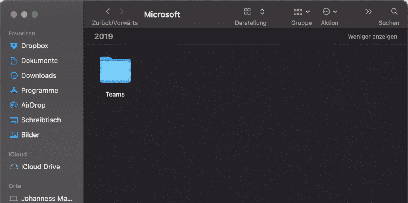The height and width of the screenshot is (203, 408).
Task: Click Weniger anzeigen link
Action: pyautogui.click(x=373, y=37)
